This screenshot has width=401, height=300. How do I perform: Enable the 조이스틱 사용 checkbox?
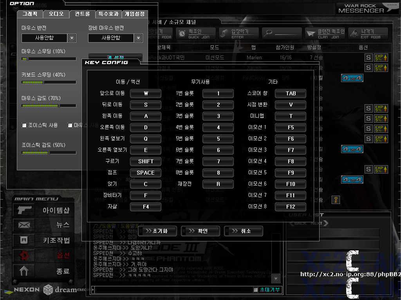pos(24,125)
